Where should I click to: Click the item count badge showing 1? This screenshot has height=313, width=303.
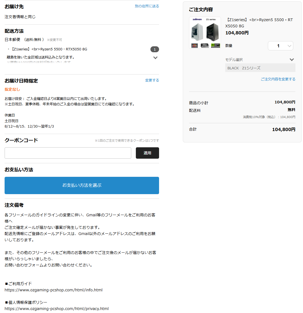point(154,49)
